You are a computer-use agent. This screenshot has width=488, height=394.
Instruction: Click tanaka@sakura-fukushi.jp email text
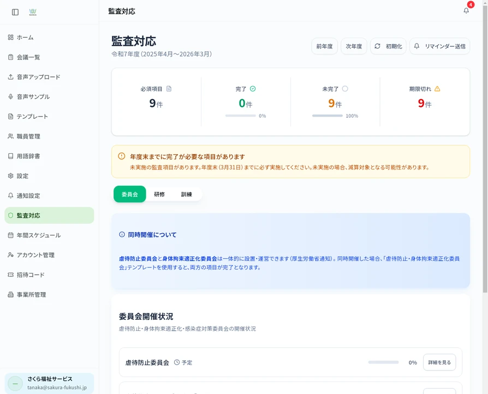click(x=57, y=387)
